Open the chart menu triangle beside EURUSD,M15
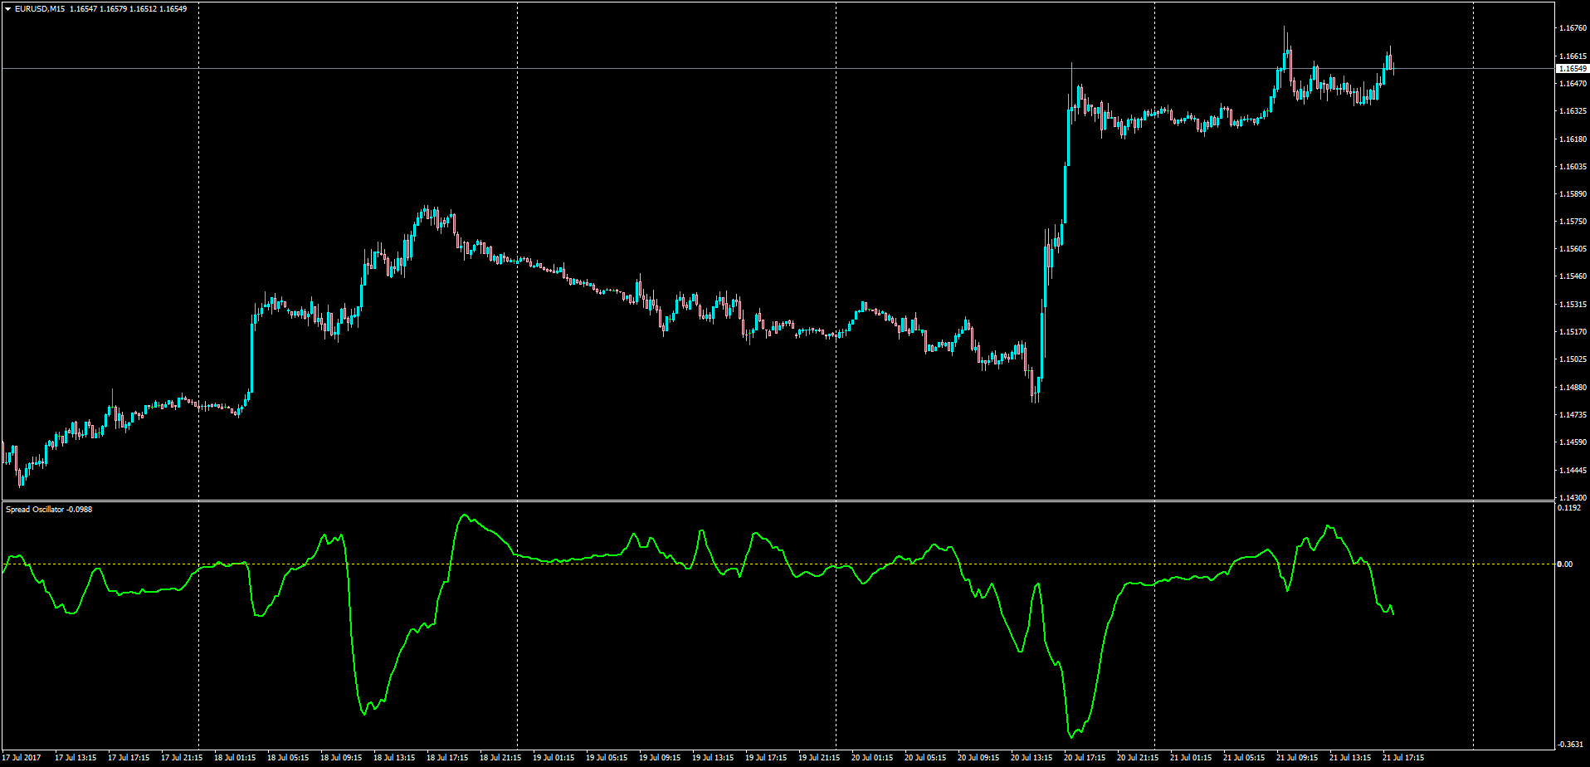Viewport: 1590px width, 767px height. [8, 9]
